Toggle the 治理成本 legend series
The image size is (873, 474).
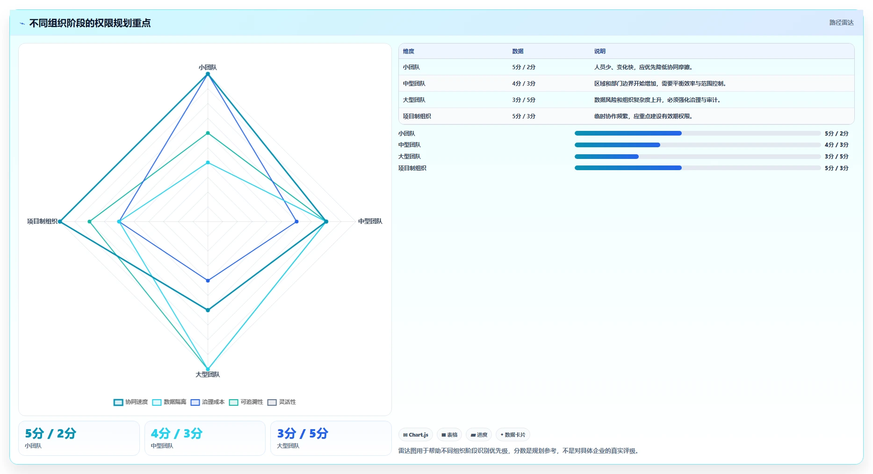tap(207, 402)
